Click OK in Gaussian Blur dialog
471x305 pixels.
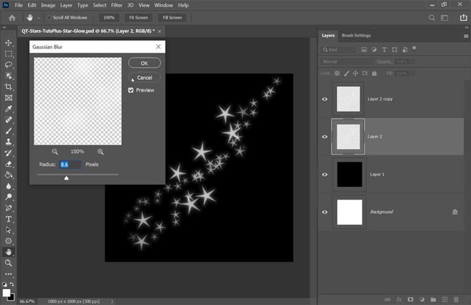click(x=144, y=63)
